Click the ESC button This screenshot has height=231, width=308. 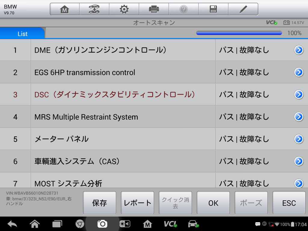click(x=289, y=203)
